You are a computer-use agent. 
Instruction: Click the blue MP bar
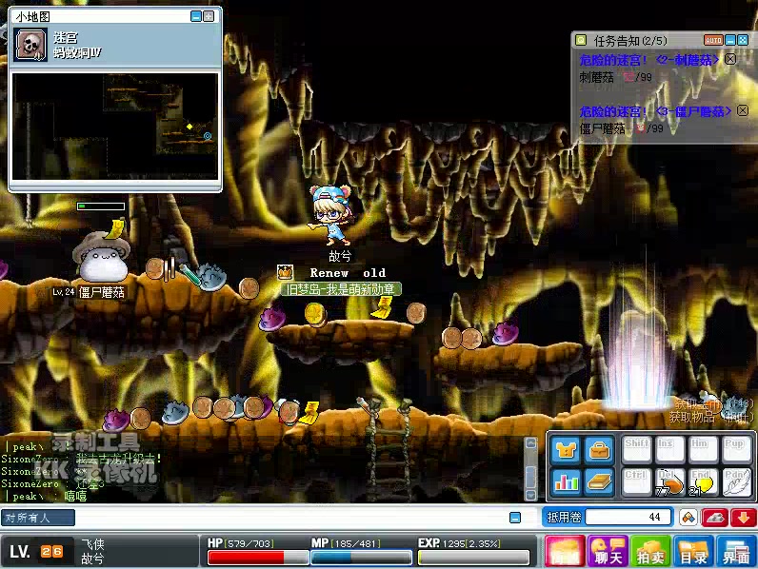tap(361, 558)
